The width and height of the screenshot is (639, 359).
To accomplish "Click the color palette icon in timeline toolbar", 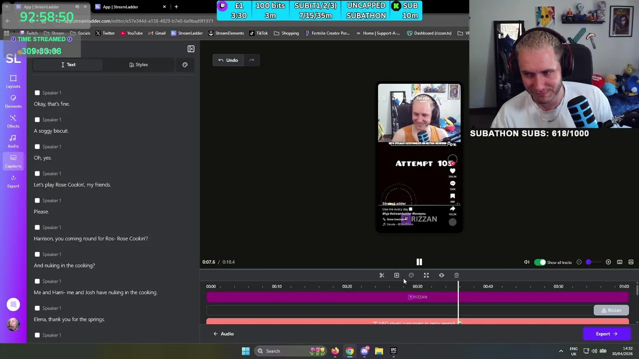I will click(x=411, y=275).
